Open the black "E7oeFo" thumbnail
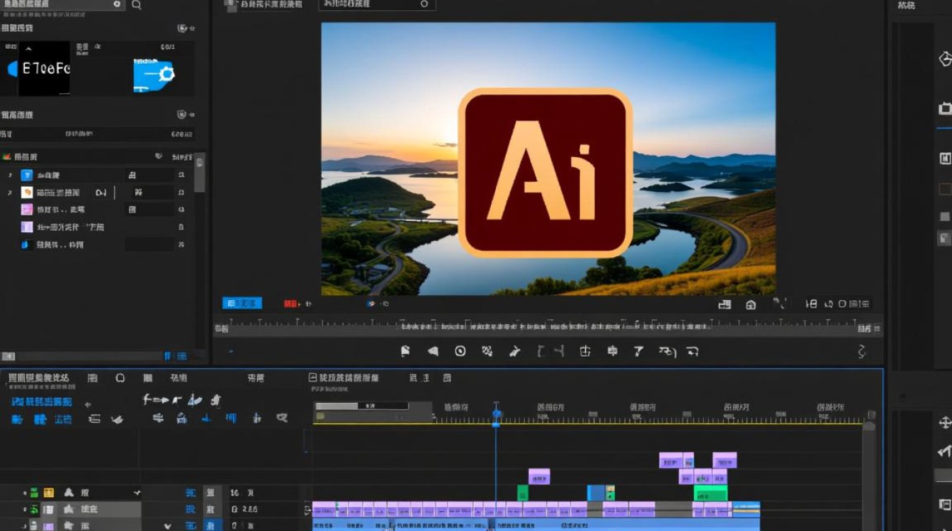Viewport: 952px width, 531px height. click(x=44, y=68)
